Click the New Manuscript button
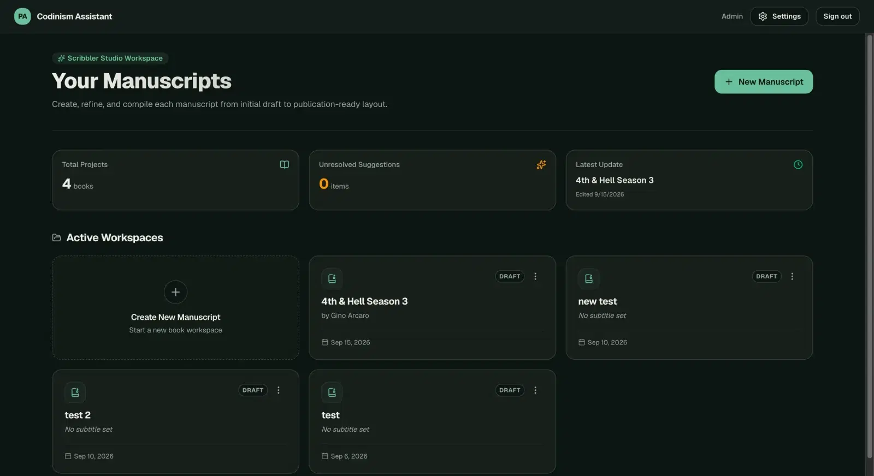 point(763,82)
